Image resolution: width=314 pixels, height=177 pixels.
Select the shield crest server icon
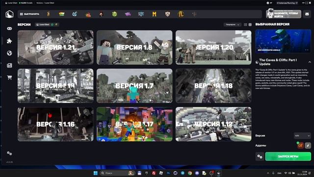coord(167,14)
